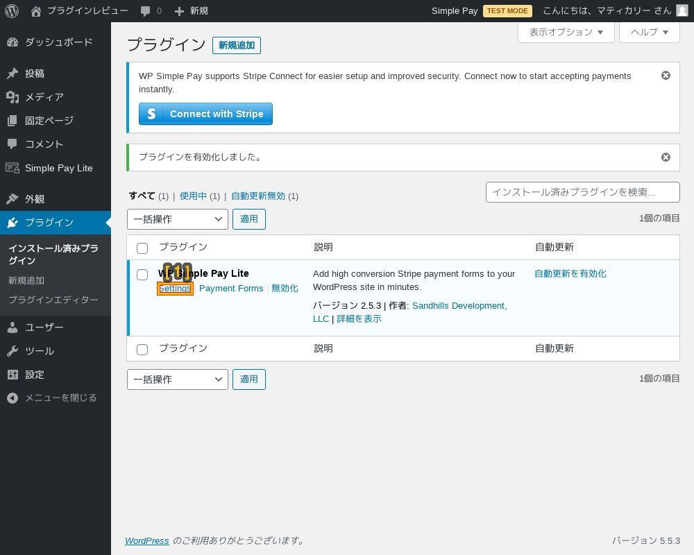Click the メディア icon in sidebar
694x555 pixels.
(x=12, y=97)
